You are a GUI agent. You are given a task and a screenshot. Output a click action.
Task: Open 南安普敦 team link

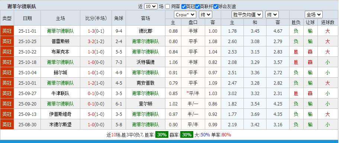(145, 83)
